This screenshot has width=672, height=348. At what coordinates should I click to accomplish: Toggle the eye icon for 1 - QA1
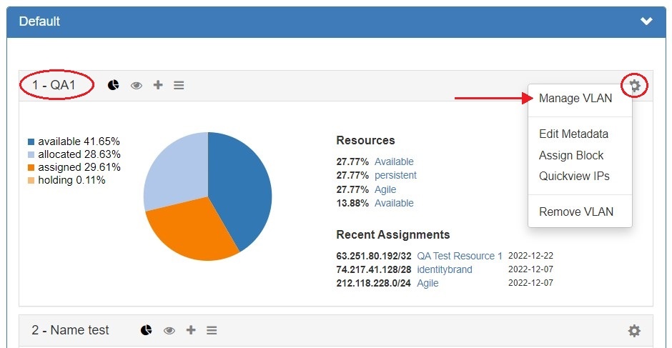pyautogui.click(x=136, y=86)
